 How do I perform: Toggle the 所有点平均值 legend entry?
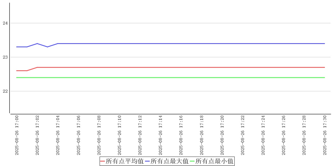point(125,161)
